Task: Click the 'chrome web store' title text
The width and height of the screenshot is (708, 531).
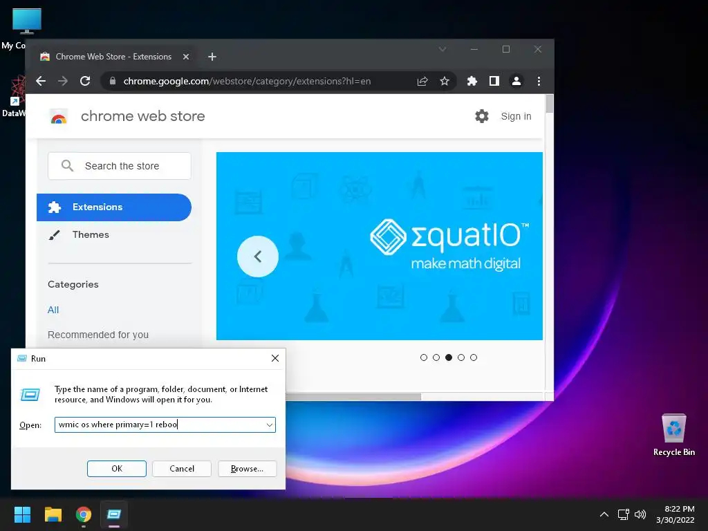Action: pos(142,116)
